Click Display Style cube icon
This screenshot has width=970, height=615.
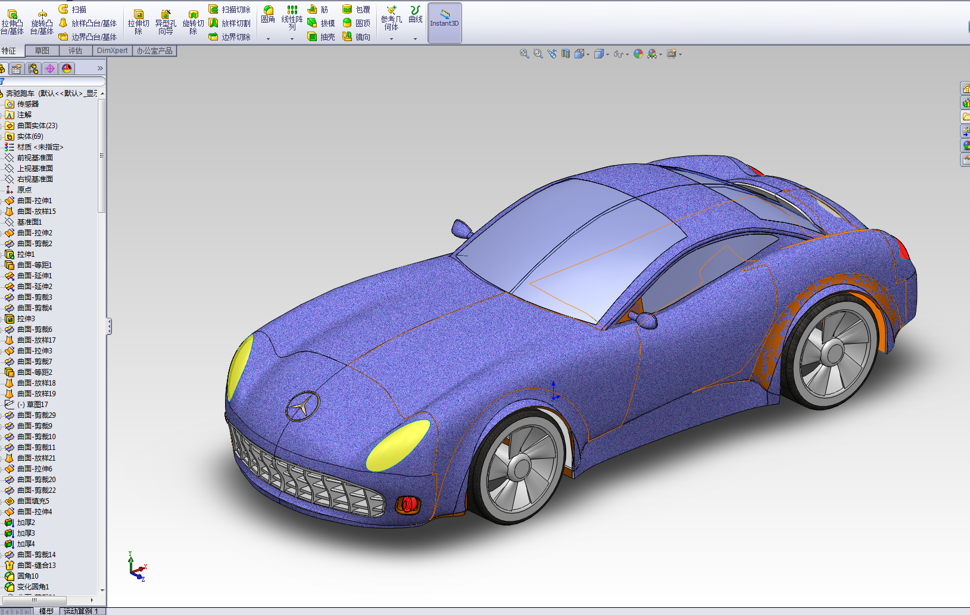(599, 54)
